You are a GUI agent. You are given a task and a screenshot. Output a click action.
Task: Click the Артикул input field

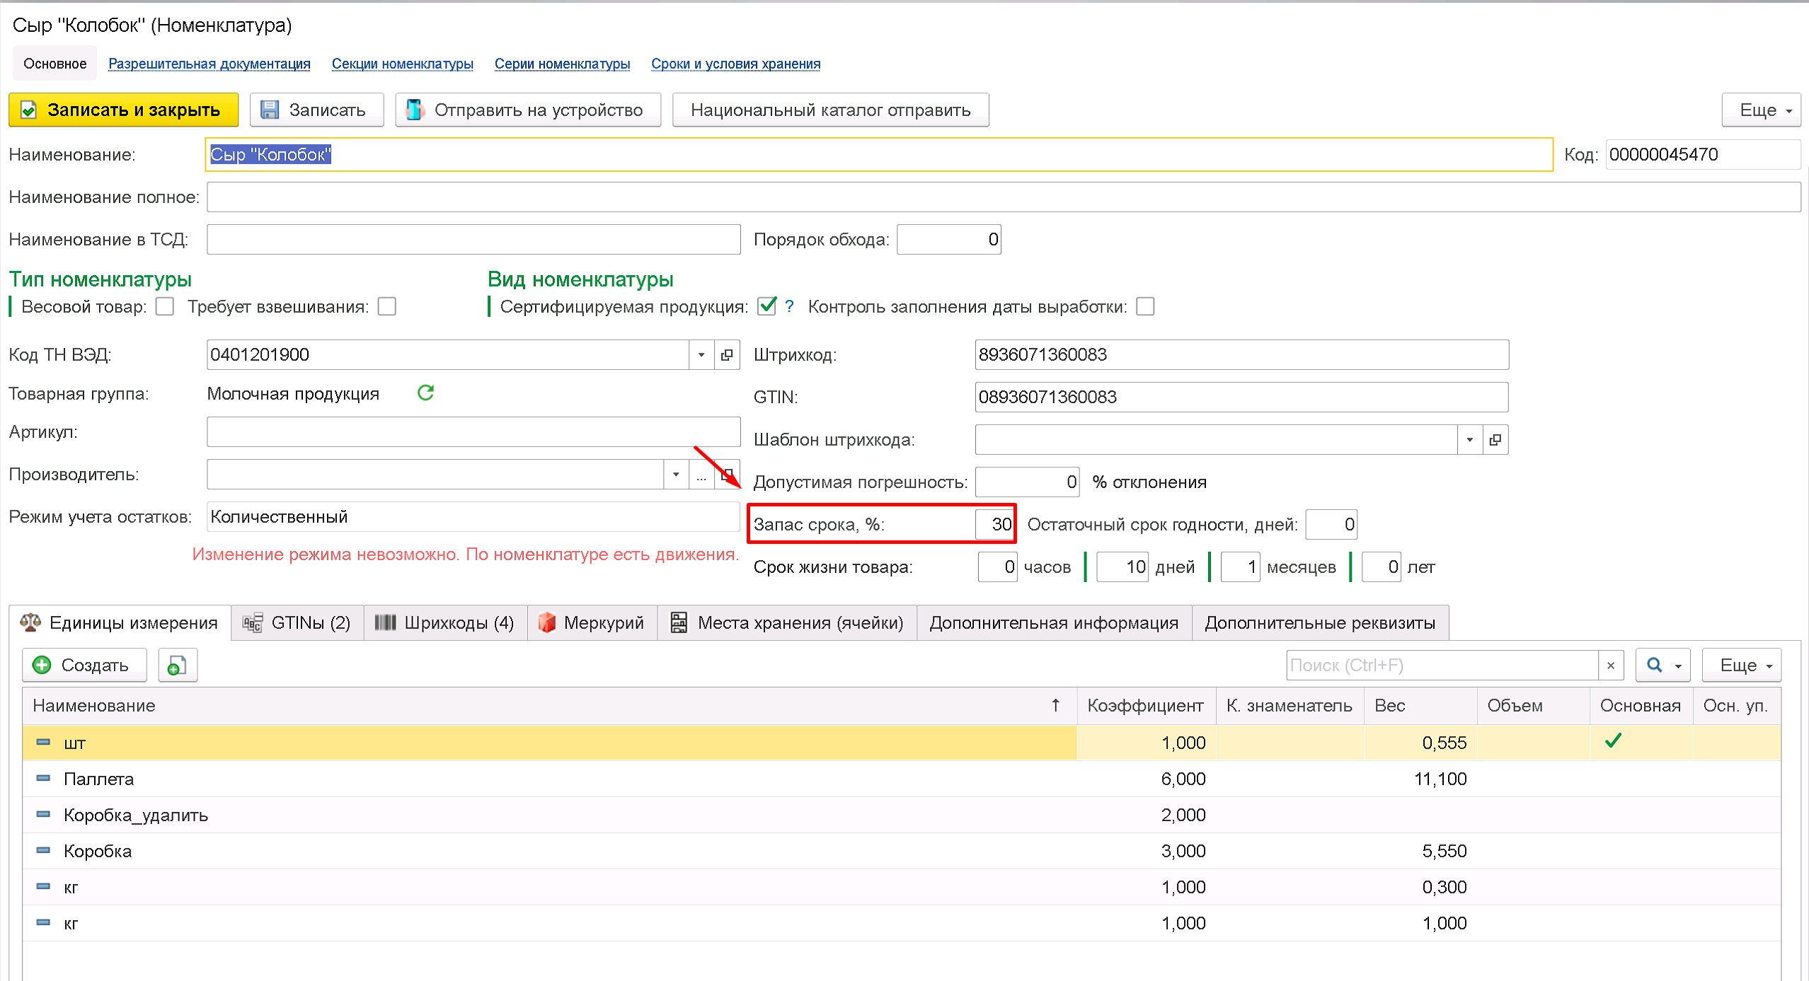473,431
